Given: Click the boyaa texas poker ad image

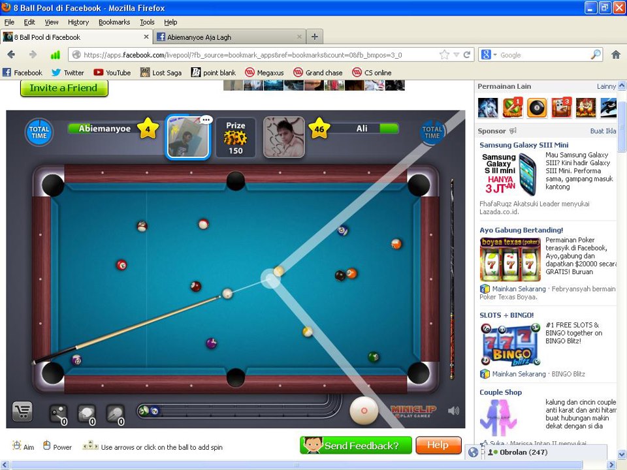Looking at the screenshot, I should [x=510, y=260].
